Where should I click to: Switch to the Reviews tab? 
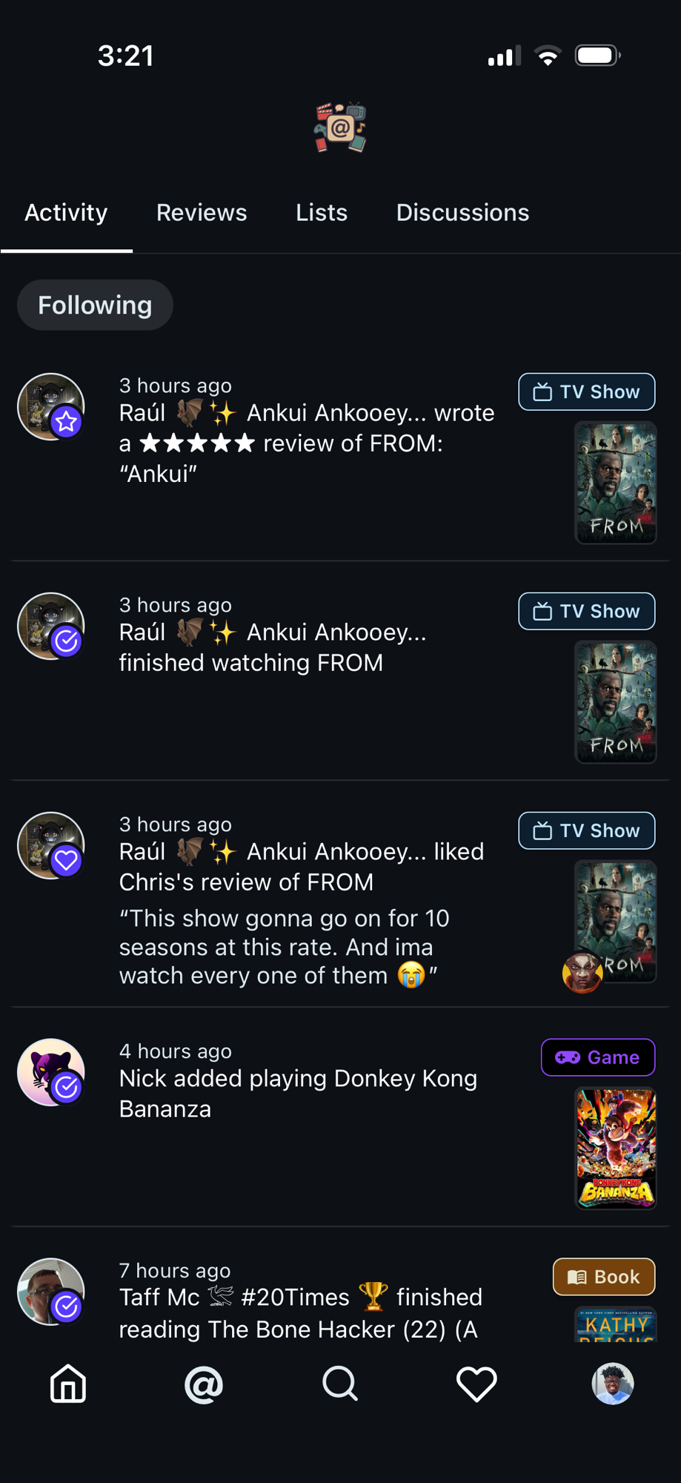tap(202, 213)
